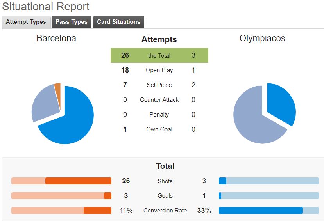Select the Open Play attempts row
Viewport: 324px width, 223px height.
click(x=159, y=70)
